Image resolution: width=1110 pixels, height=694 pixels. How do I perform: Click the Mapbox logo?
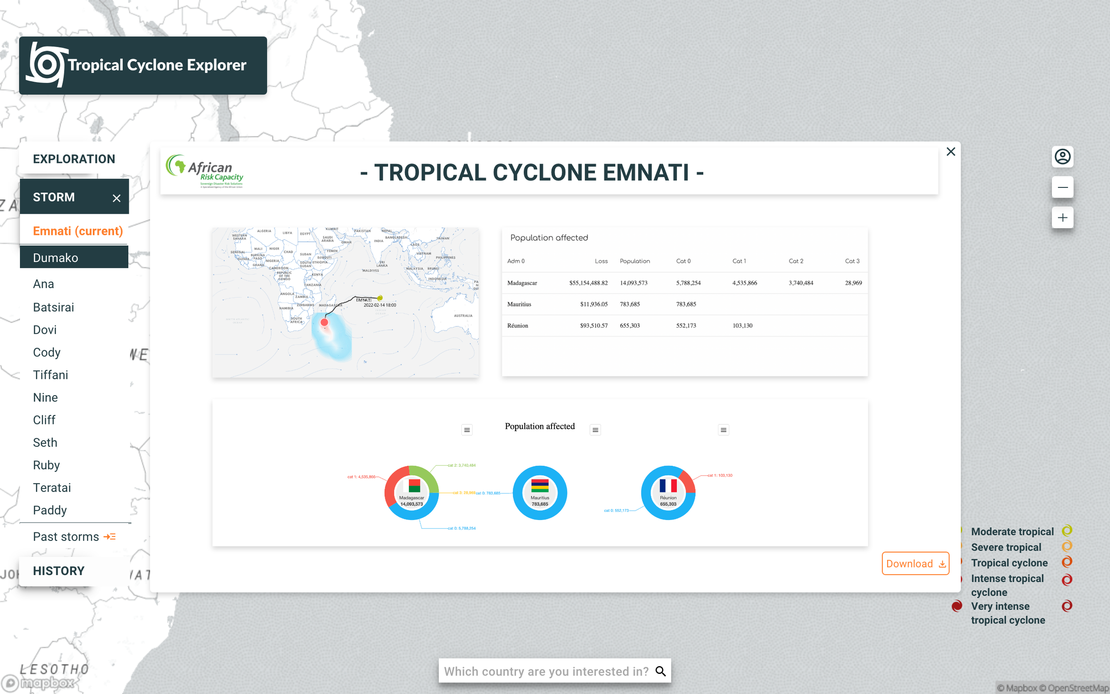[38, 683]
